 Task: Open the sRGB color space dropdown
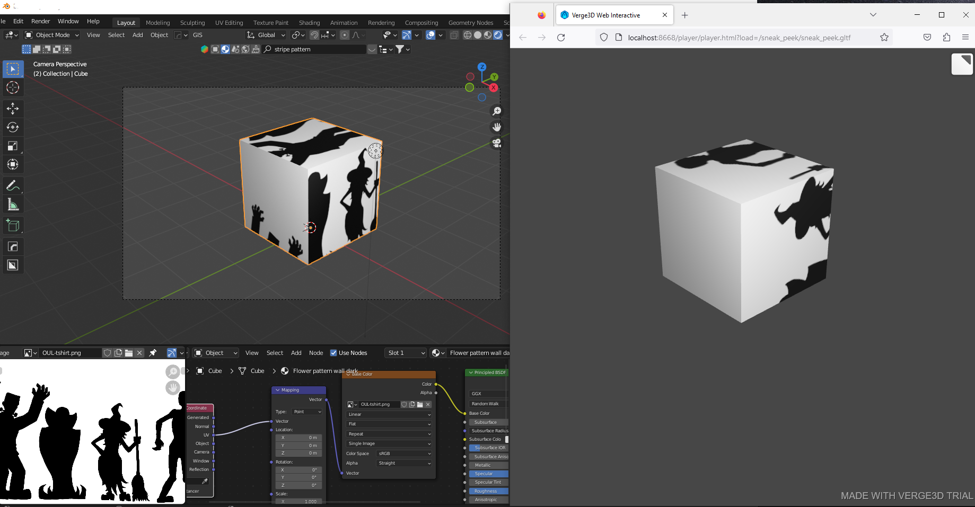coord(404,453)
